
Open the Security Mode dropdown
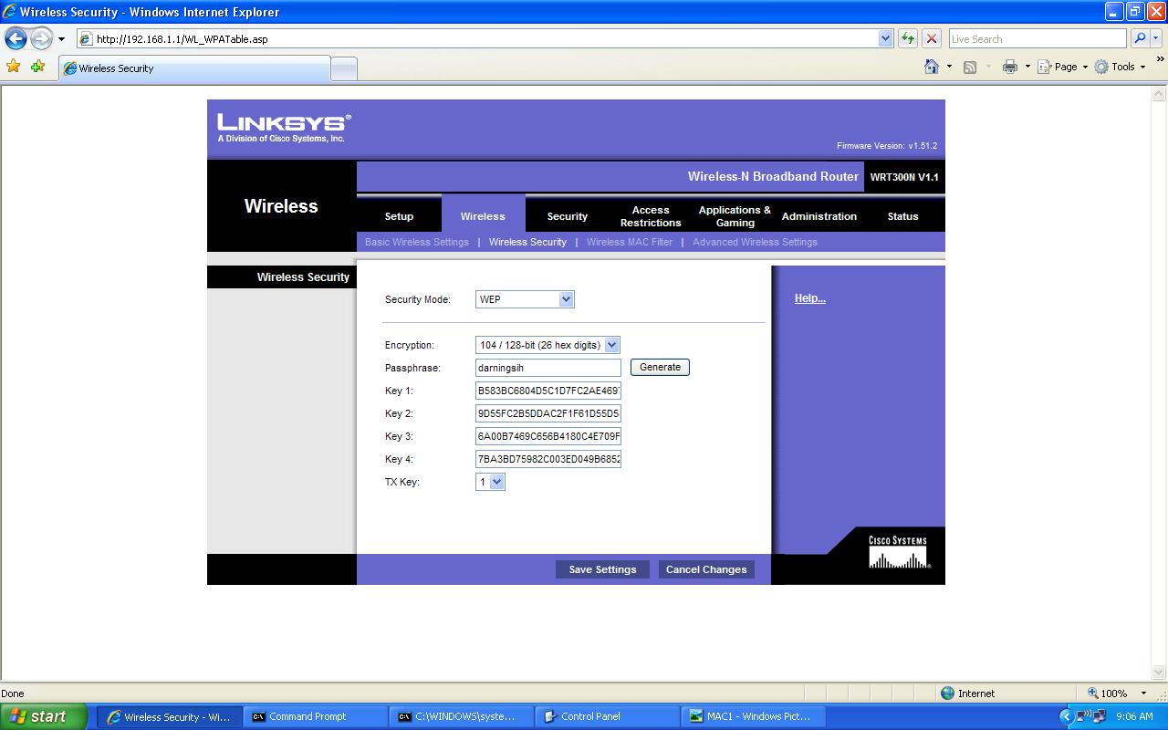[x=525, y=299]
